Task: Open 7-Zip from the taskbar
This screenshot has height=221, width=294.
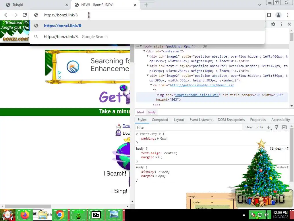Action: coord(96,215)
